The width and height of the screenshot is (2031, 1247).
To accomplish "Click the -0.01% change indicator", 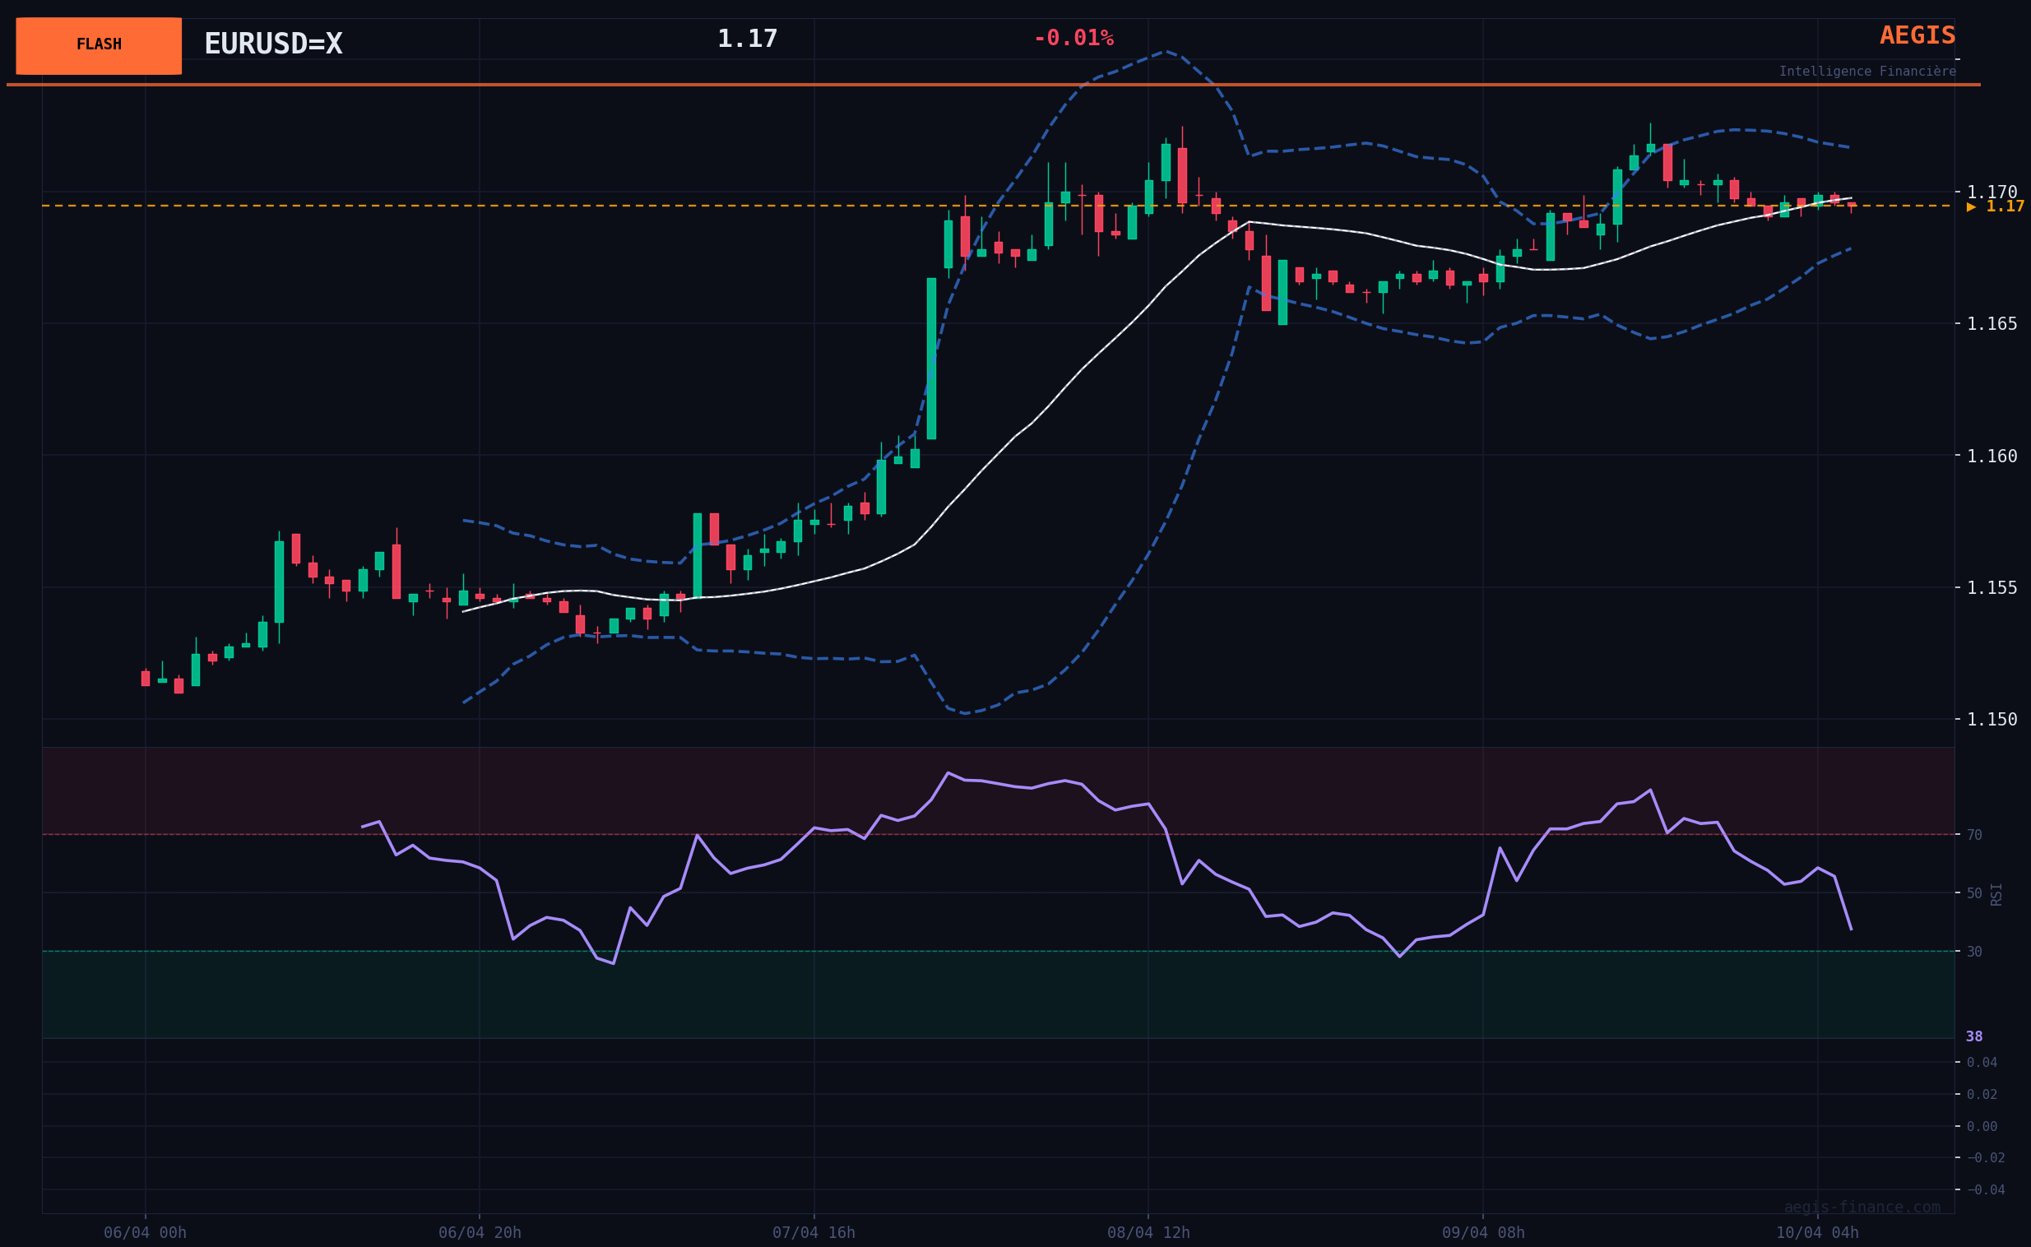I will (1073, 38).
